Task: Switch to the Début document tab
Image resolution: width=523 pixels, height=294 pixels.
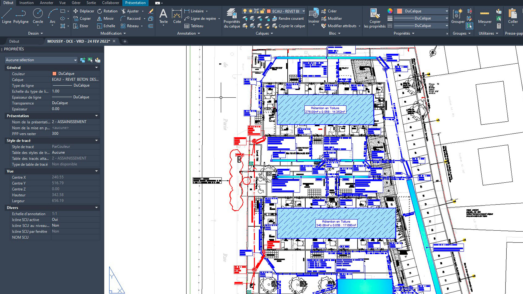Action: (x=14, y=41)
